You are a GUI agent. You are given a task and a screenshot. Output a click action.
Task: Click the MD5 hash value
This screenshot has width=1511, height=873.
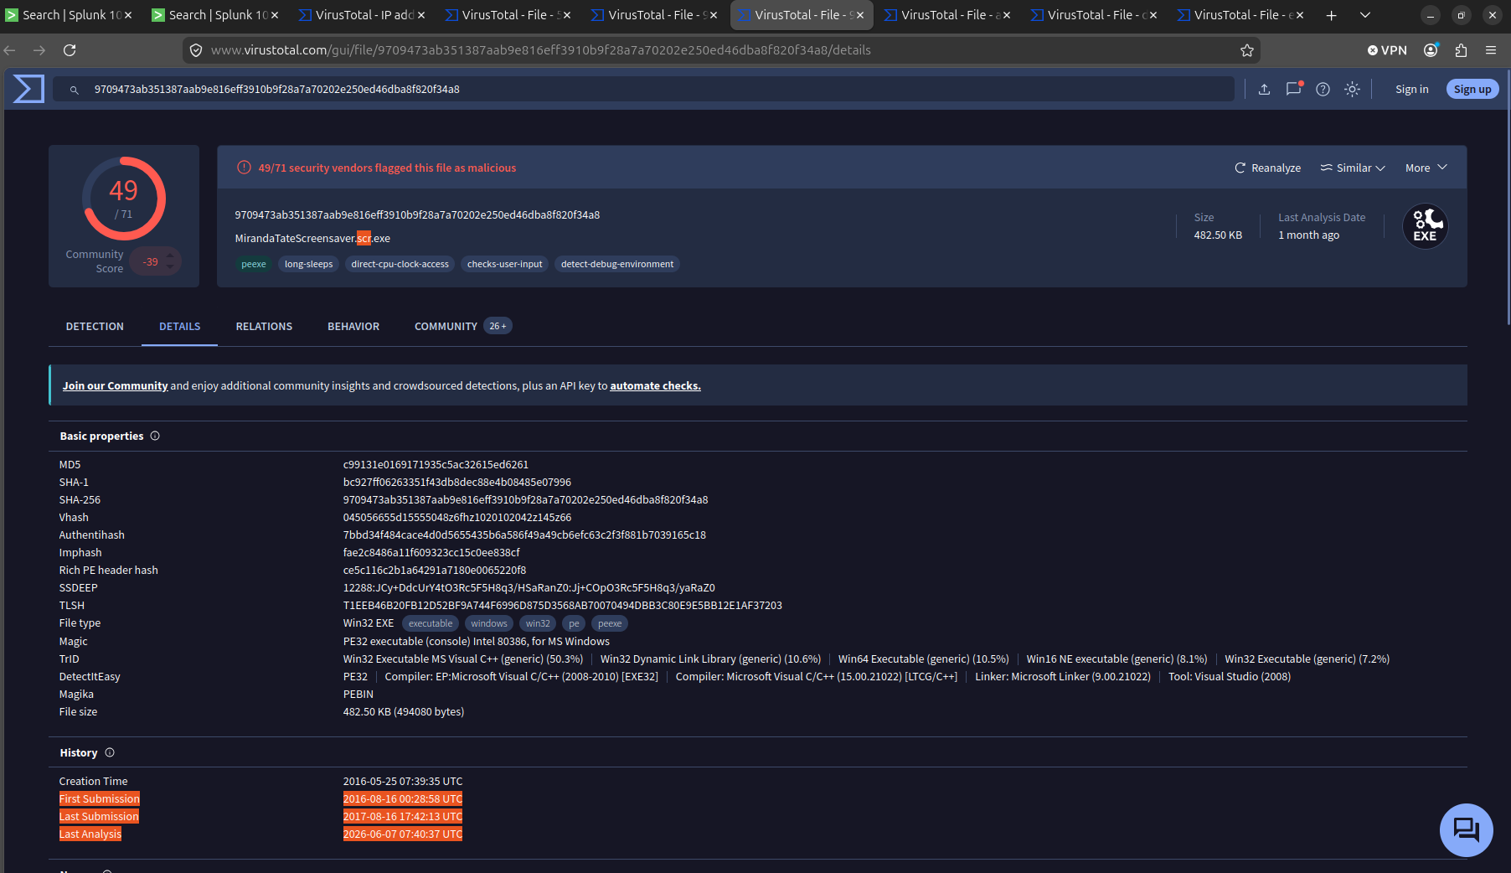436,464
